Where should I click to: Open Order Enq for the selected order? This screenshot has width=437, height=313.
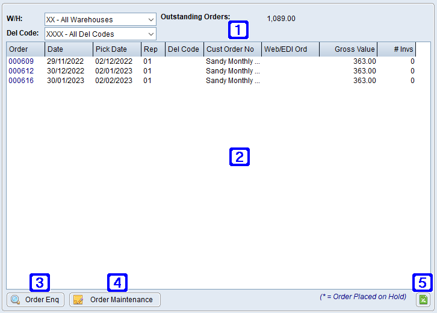click(36, 300)
